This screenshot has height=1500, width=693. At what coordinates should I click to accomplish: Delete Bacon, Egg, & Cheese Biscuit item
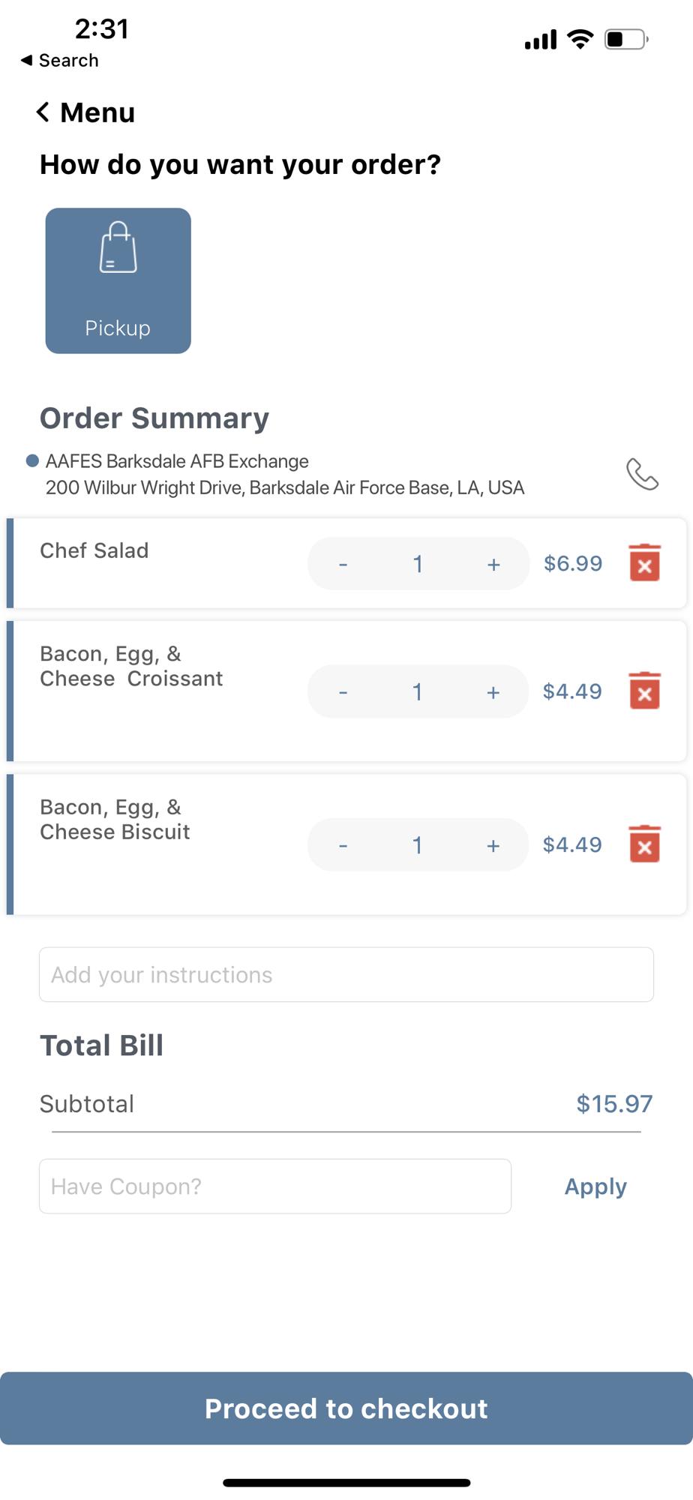pyautogui.click(x=644, y=844)
